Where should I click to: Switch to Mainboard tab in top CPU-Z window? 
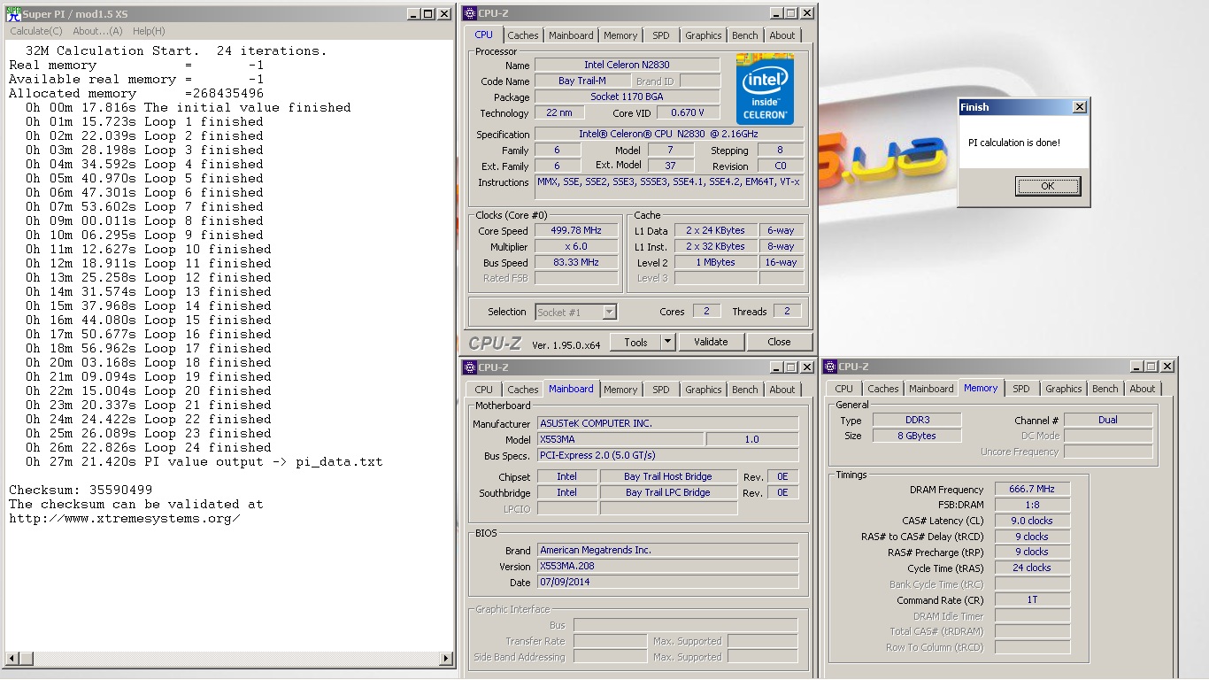click(571, 35)
